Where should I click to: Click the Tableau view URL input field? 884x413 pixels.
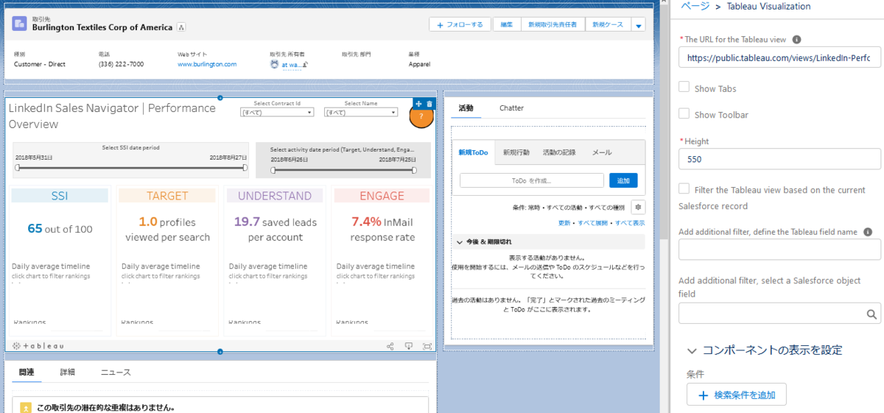click(779, 57)
